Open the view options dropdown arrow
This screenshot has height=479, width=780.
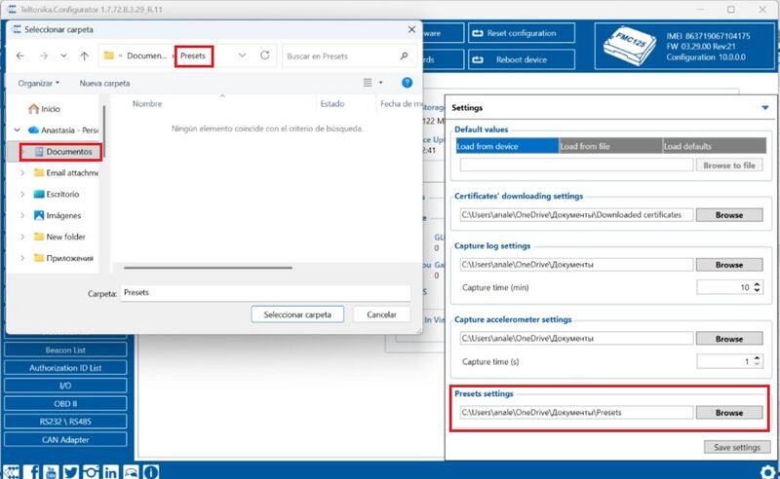pos(380,83)
